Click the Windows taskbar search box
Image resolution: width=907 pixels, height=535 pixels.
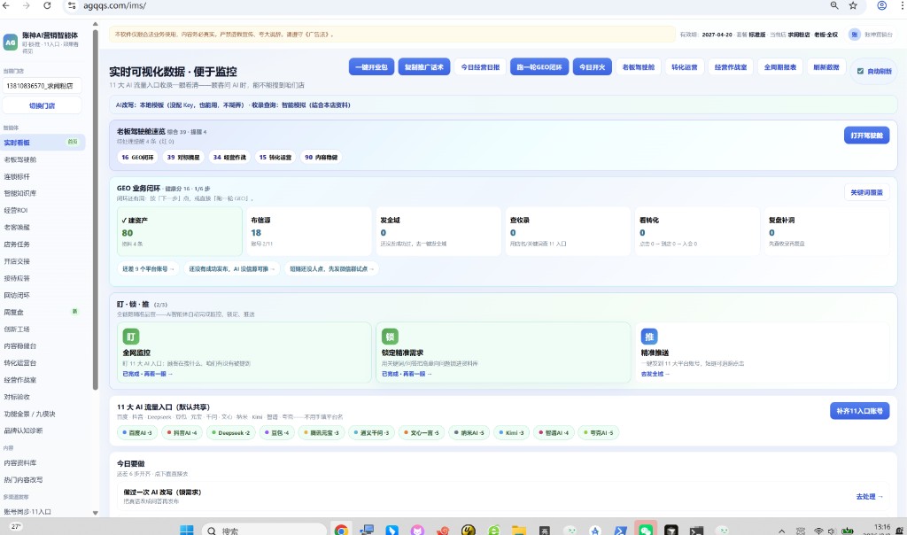tap(264, 531)
